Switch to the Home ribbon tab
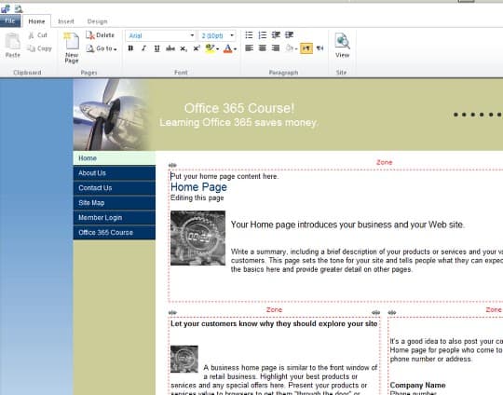 pos(36,21)
